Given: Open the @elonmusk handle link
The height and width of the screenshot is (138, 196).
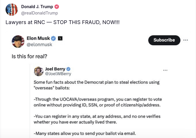Looking at the screenshot, I should [39, 45].
